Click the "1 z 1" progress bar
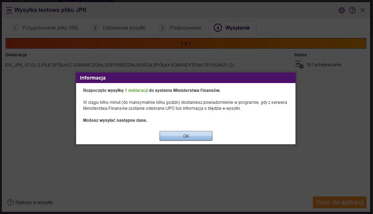 coord(186,43)
